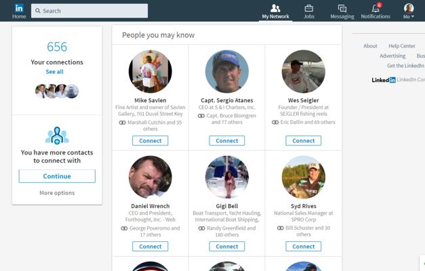Open the Jobs briefcase icon

pos(308,8)
